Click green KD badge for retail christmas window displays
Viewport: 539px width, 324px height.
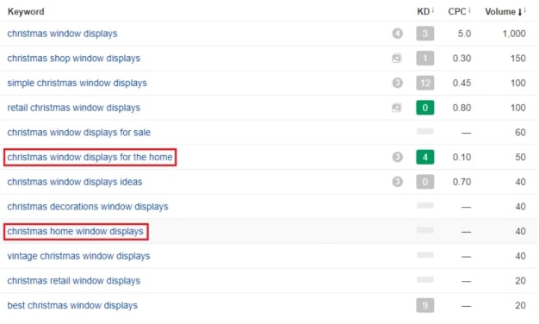[424, 108]
